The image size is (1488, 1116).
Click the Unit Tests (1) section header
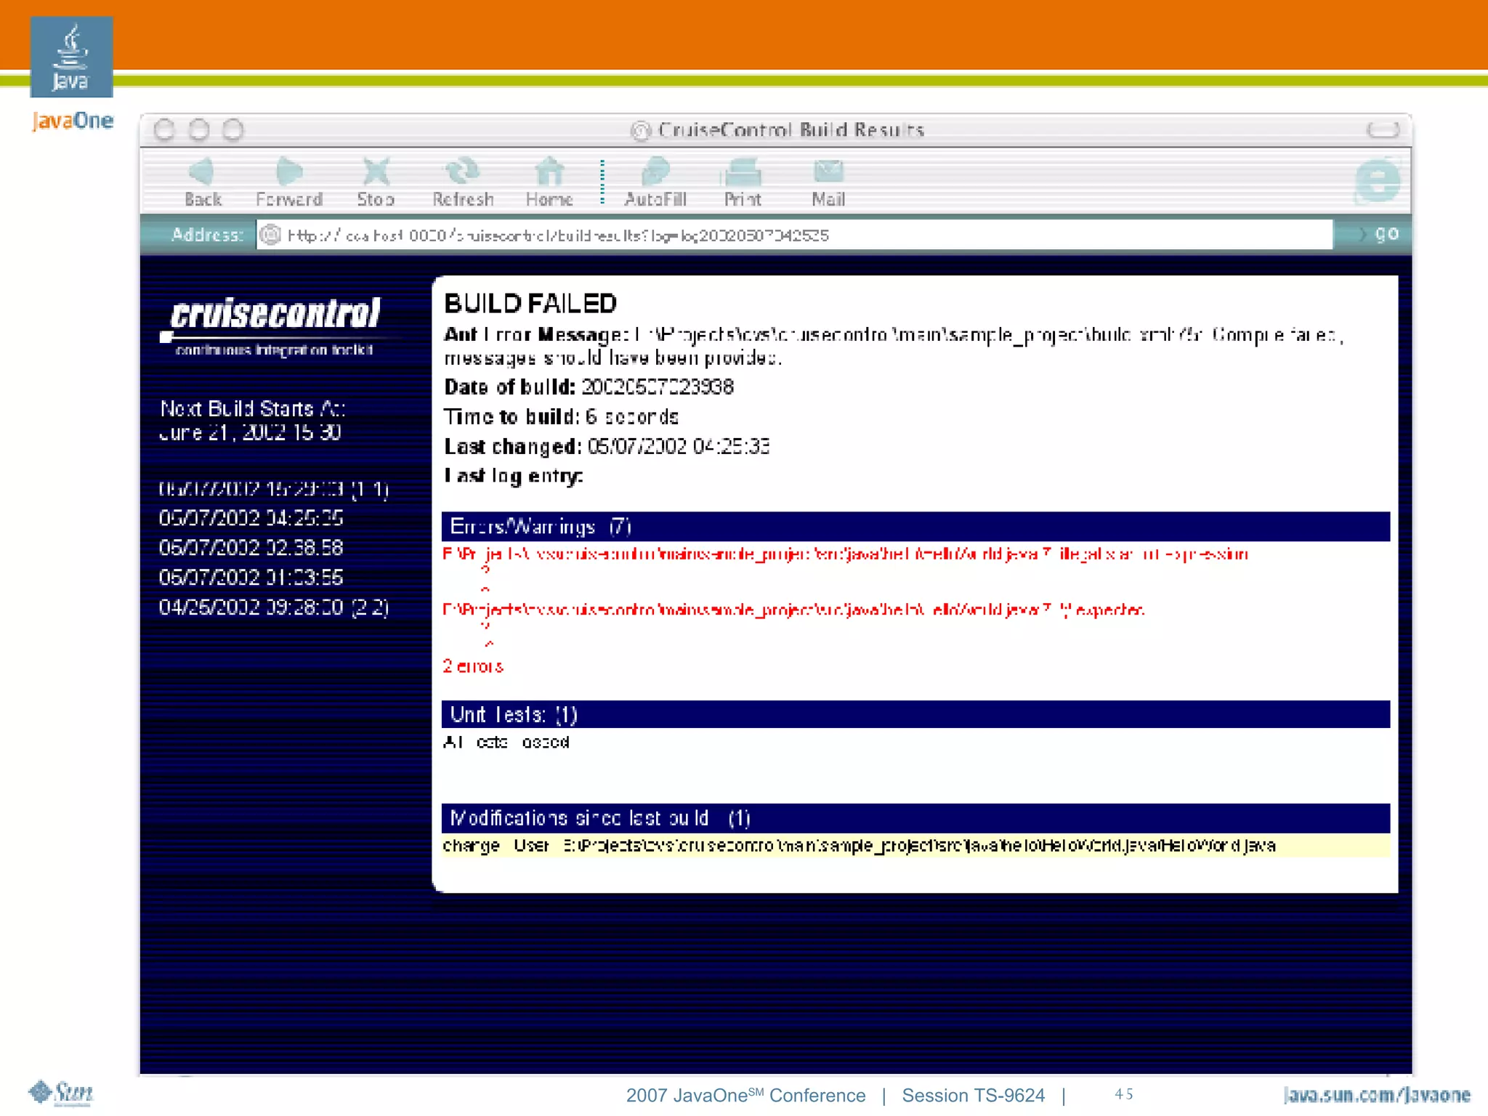915,714
